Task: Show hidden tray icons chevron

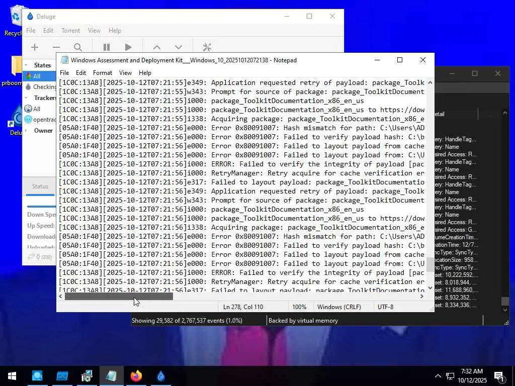Action: pyautogui.click(x=438, y=376)
